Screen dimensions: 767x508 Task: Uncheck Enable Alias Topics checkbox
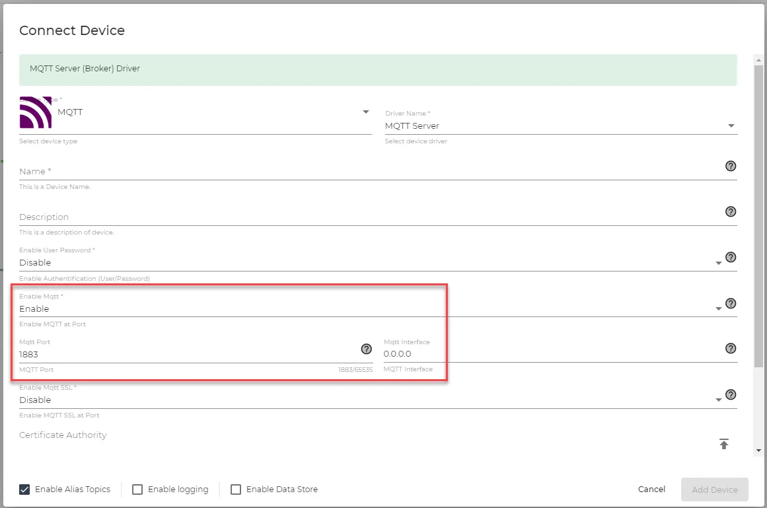24,490
